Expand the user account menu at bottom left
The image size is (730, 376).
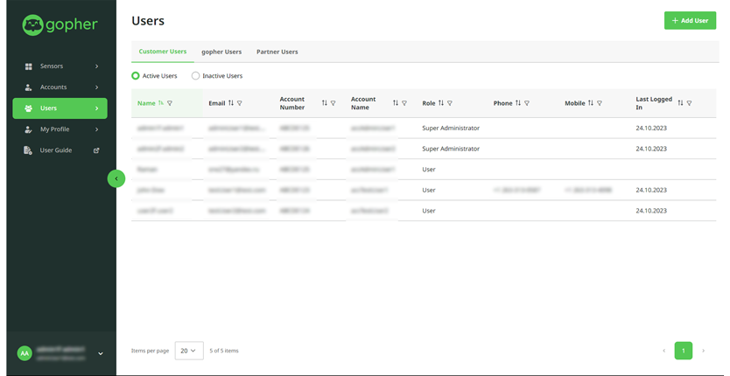(101, 353)
